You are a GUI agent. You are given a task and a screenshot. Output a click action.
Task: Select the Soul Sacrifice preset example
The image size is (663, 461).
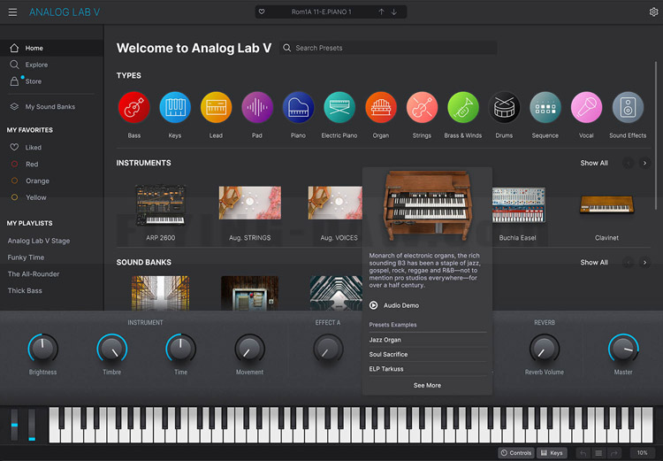click(x=428, y=354)
